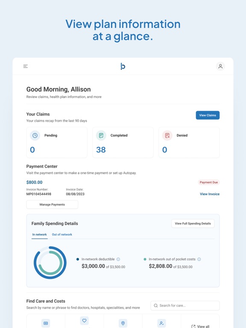Open the Denied claims card count 0

[x=164, y=149]
